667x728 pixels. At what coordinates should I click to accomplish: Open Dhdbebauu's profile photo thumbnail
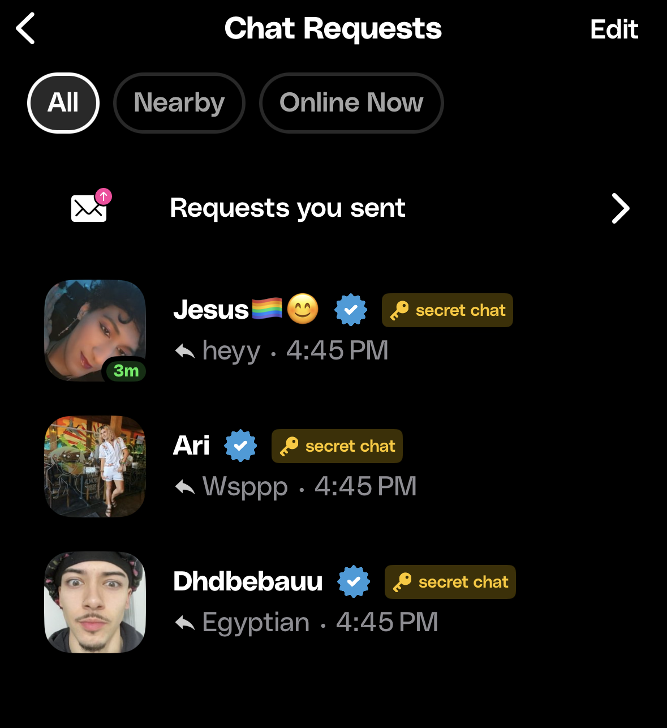click(x=95, y=602)
